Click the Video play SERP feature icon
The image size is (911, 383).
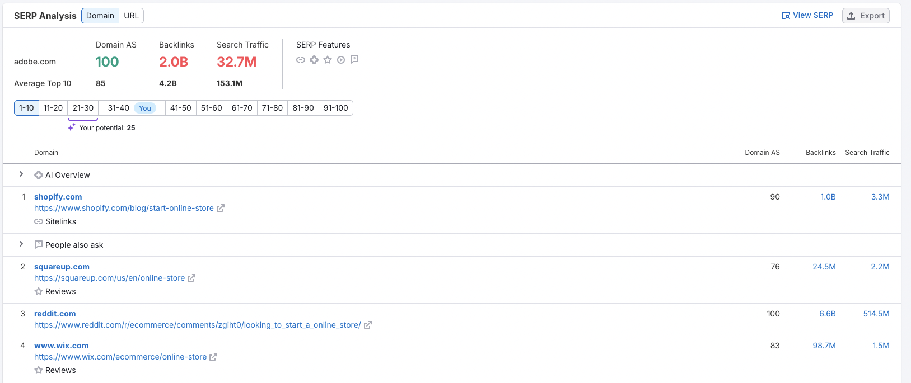pos(341,60)
